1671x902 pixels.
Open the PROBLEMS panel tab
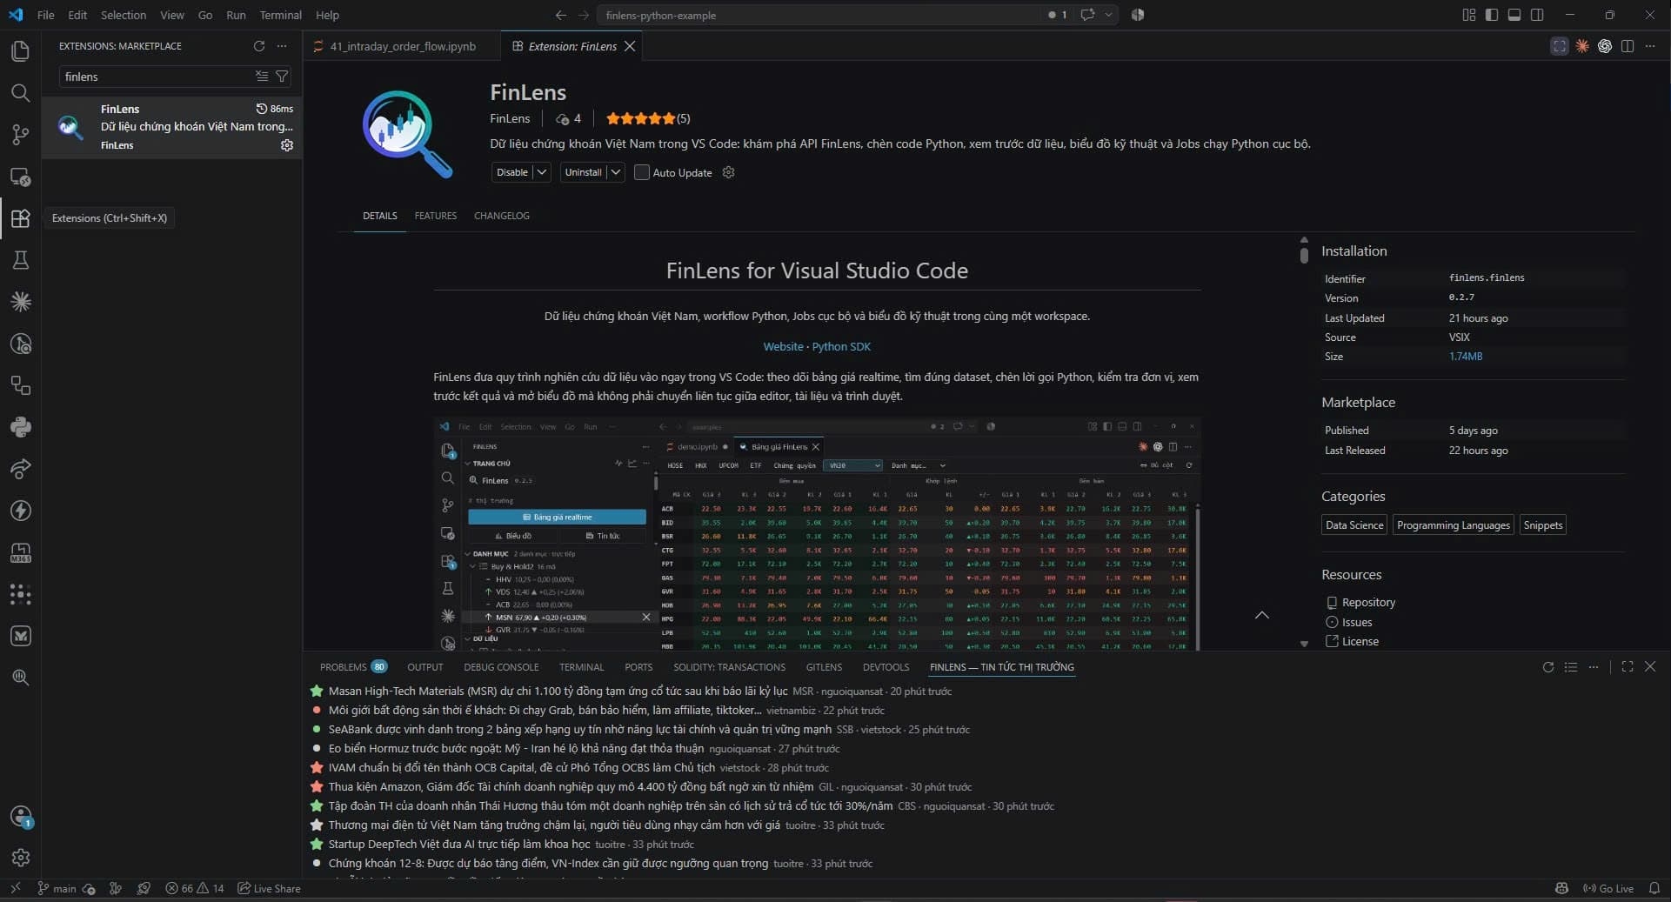(x=353, y=667)
